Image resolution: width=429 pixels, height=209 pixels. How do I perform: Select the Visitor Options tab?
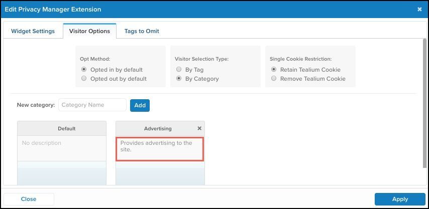click(x=89, y=31)
